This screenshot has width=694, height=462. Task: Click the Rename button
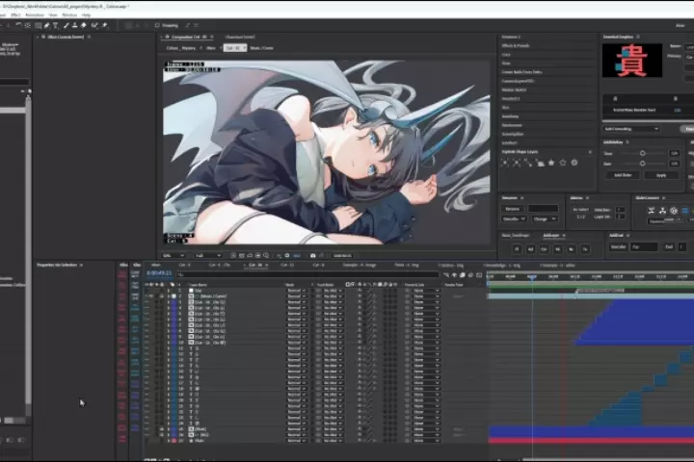513,209
